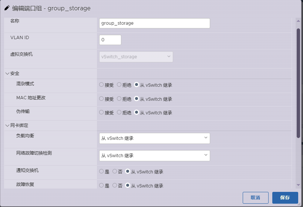Click the 负载均衡 label
This screenshot has height=207, width=303.
point(25,136)
